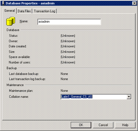The width and height of the screenshot is (138, 131).
Task: Click the Space available: label
Action: [19, 57]
